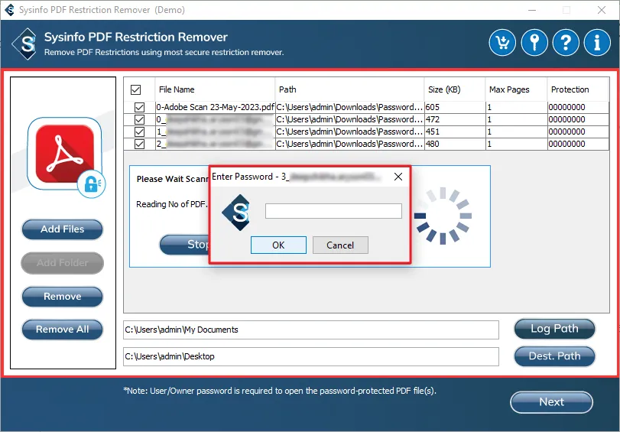Click the size value 472

click(x=433, y=119)
